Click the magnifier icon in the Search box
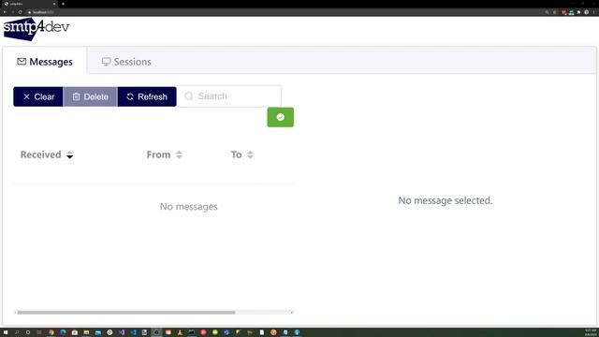 pos(189,96)
